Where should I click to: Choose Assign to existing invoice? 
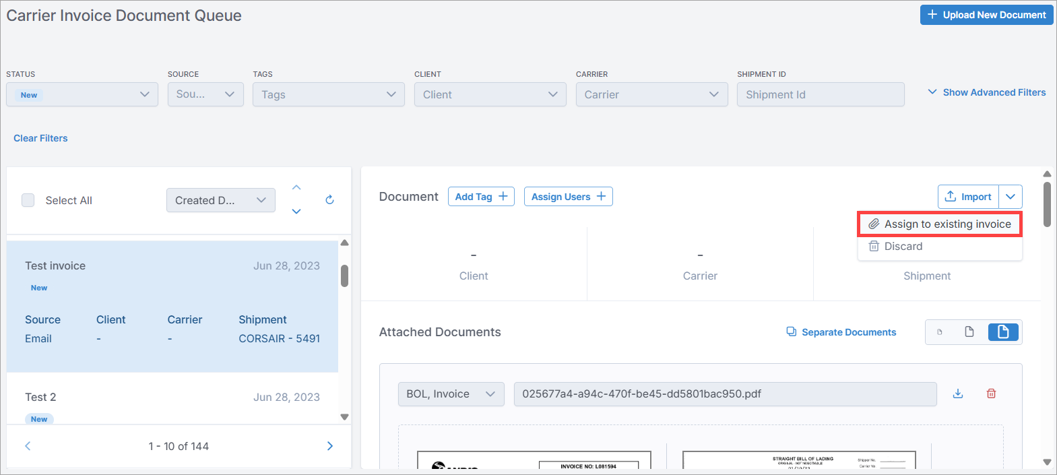[940, 224]
